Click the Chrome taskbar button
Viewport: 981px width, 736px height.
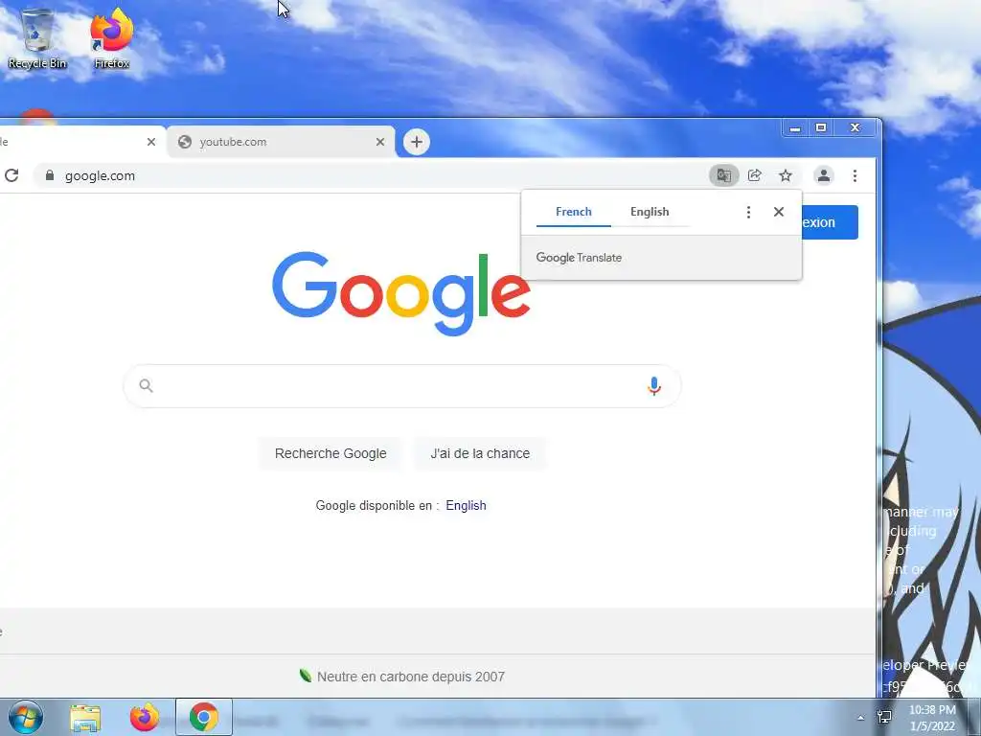click(x=204, y=717)
